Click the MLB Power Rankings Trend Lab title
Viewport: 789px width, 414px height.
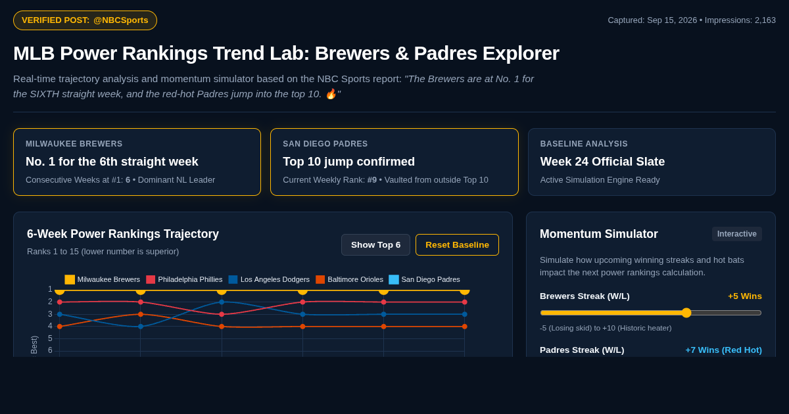286,53
